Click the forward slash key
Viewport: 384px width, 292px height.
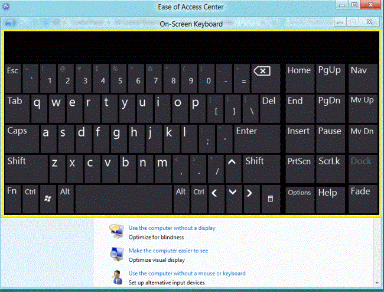pos(216,169)
